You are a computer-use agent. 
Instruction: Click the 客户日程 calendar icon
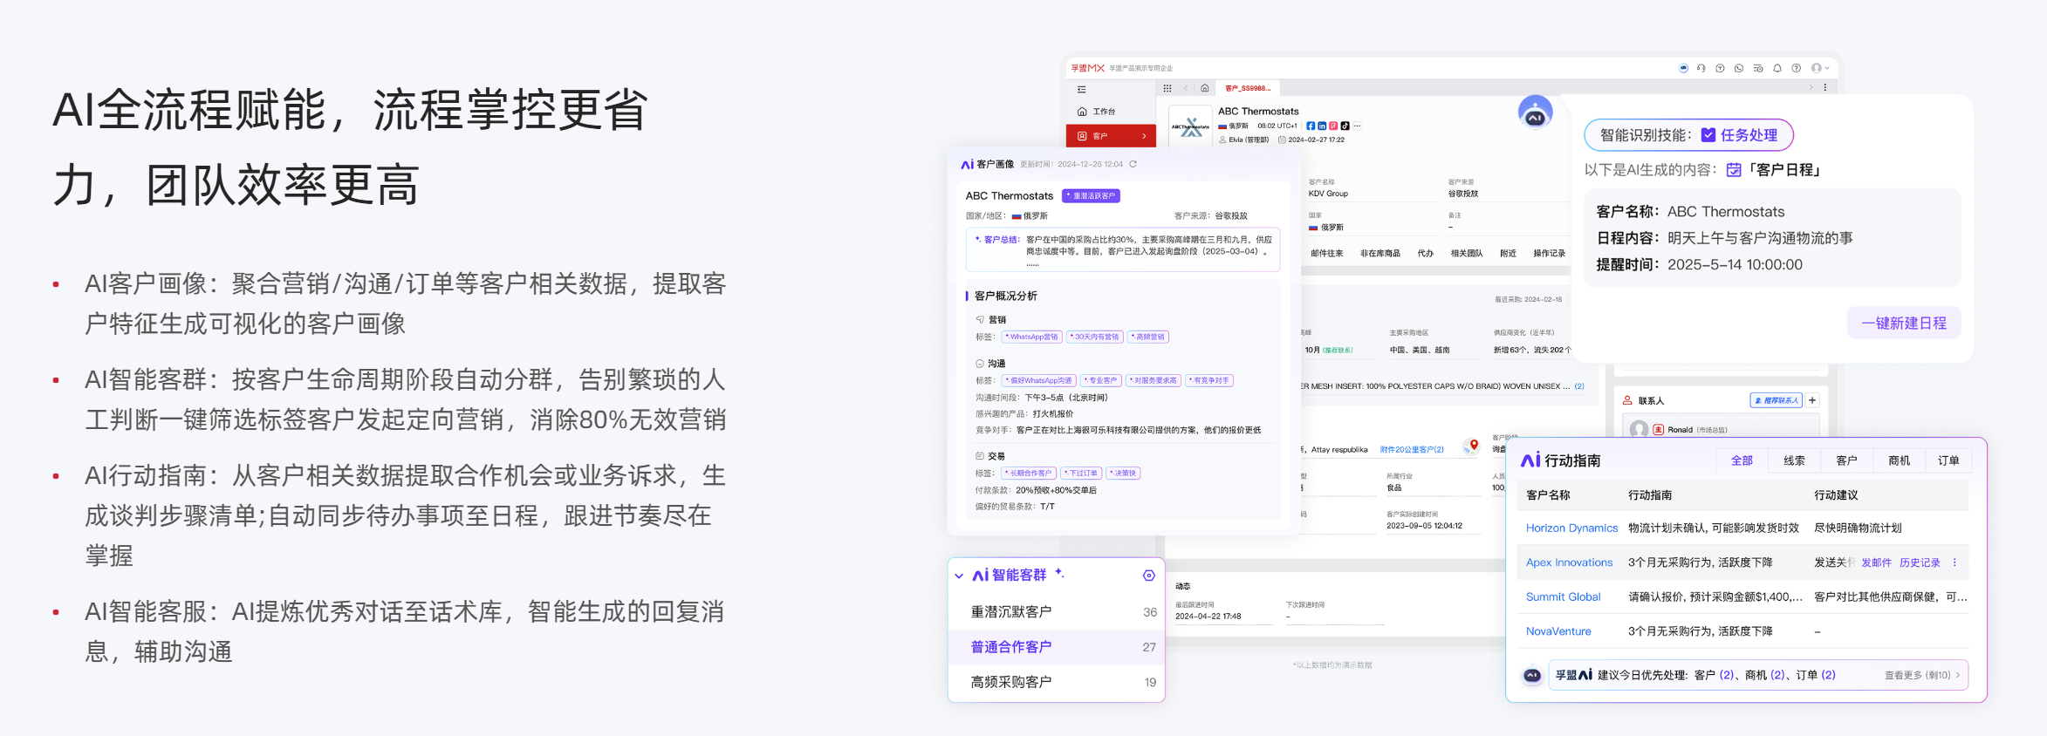tap(1734, 170)
